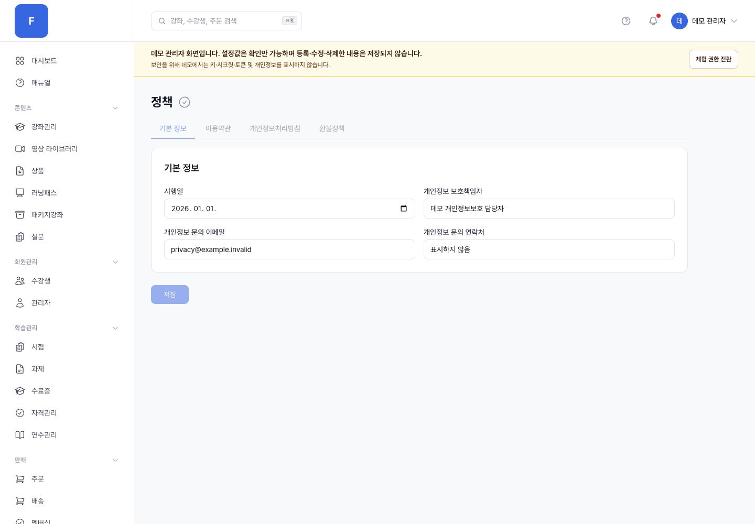Click the 러닝패스 presentation icon

click(20, 193)
